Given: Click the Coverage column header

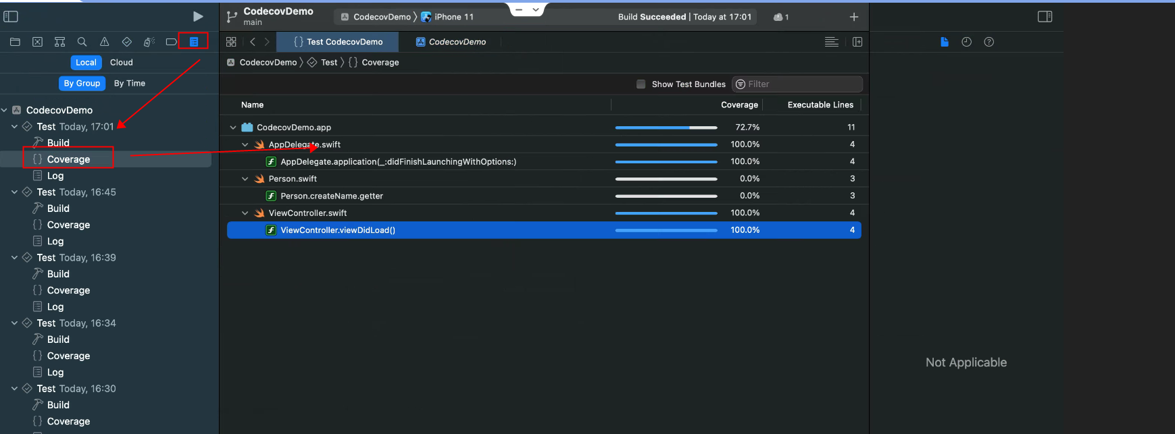Looking at the screenshot, I should [739, 105].
